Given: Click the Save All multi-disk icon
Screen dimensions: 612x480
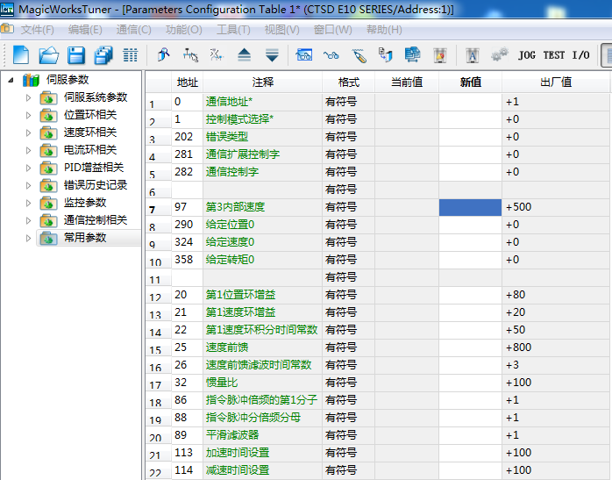Looking at the screenshot, I should click(103, 55).
